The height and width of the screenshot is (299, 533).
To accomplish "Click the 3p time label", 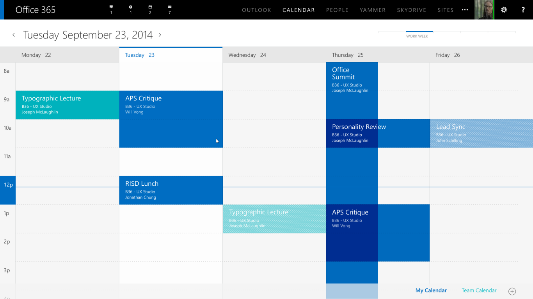I will click(7, 270).
